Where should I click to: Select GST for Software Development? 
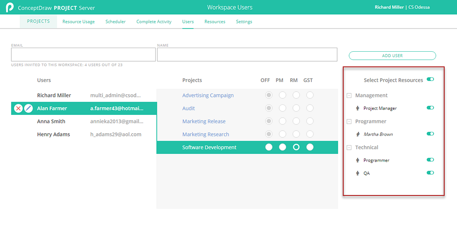(x=310, y=147)
